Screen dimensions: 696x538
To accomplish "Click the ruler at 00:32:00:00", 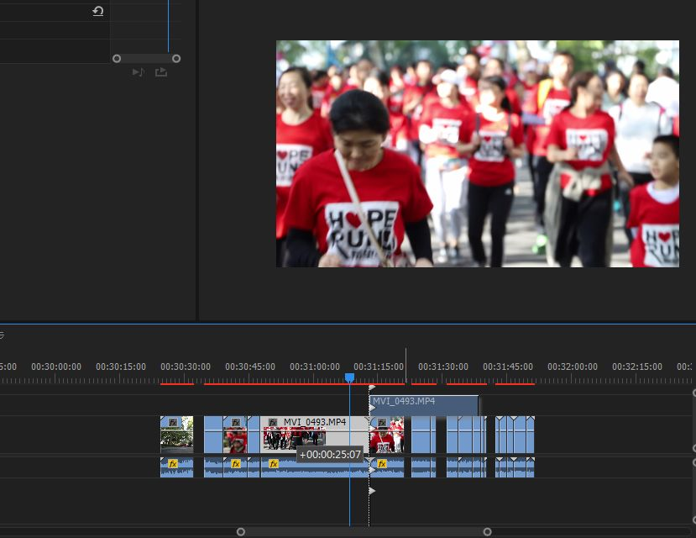I will point(572,367).
